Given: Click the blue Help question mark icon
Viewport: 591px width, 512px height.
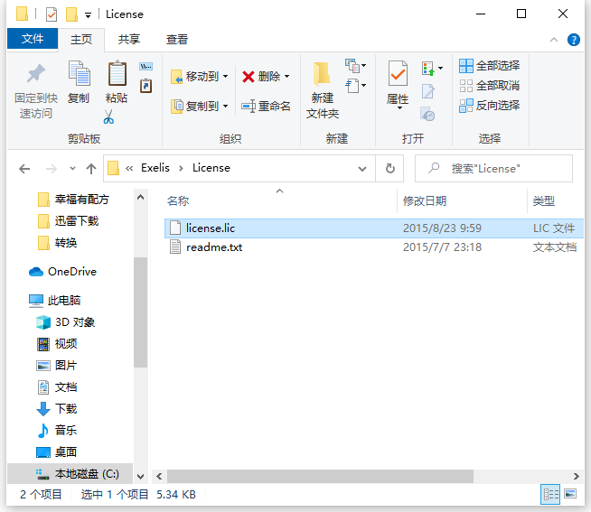Looking at the screenshot, I should click(x=573, y=40).
